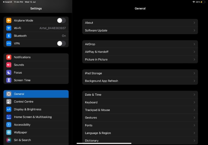Viewport: 208px width, 145px height.
Task: Tap the 11:44 PM clock in status bar
Action: point(18,2)
